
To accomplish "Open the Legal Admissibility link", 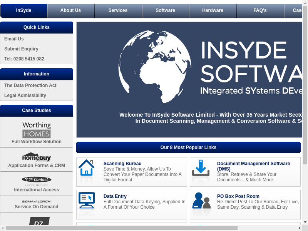I will [x=25, y=95].
